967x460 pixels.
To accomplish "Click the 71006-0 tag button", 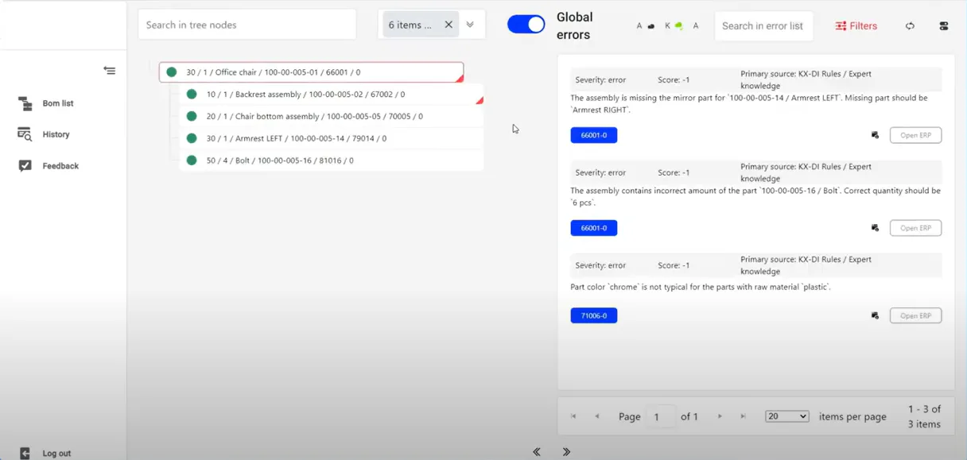I will (x=594, y=315).
